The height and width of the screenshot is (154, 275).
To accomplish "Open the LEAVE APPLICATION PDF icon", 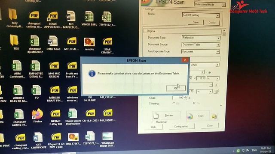I will [53, 20].
